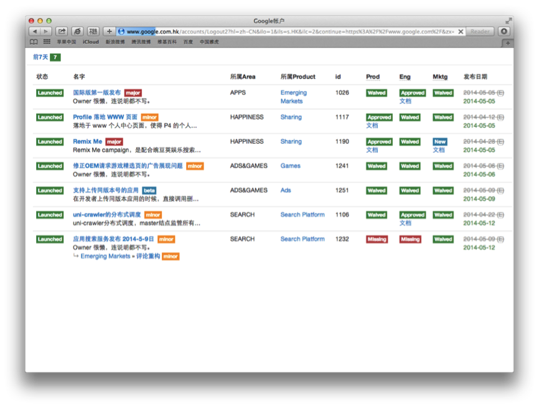
Task: Click the beta tag on 支持上传同版本号的应用
Action: pos(149,191)
